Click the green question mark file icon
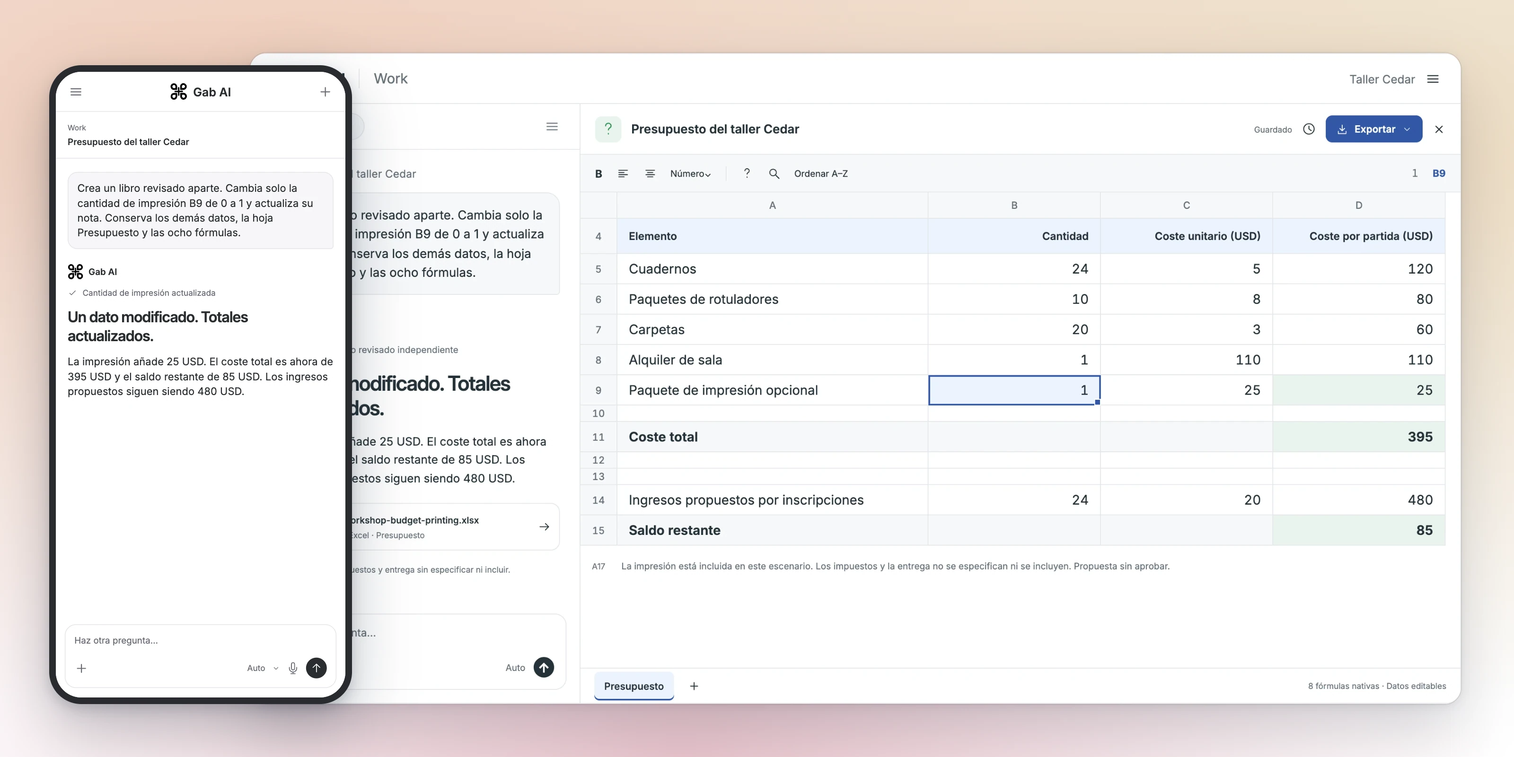Viewport: 1514px width, 757px height. 607,129
